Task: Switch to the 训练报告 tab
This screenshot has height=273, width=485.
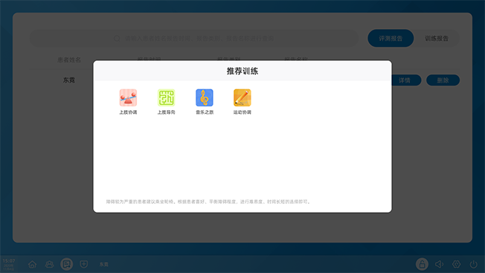Action: (x=437, y=39)
